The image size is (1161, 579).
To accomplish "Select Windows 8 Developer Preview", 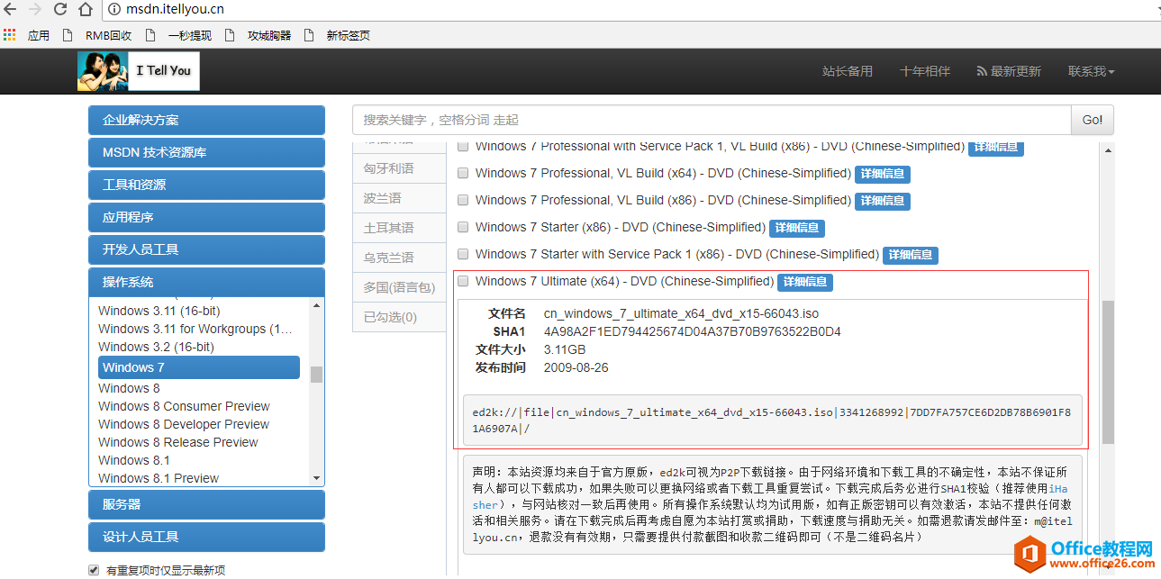I will 184,424.
